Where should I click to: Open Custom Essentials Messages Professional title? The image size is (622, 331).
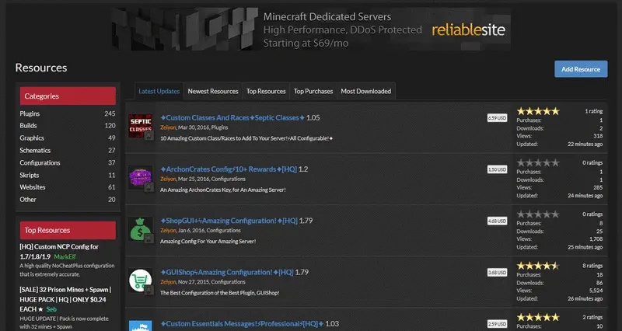tap(242, 324)
